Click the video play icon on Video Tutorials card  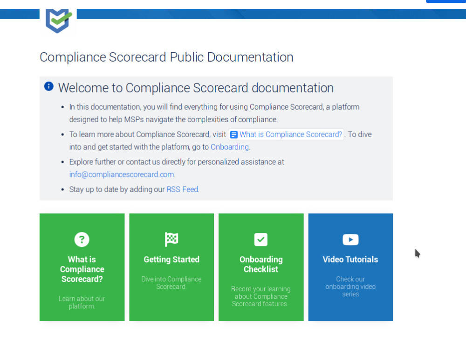350,239
